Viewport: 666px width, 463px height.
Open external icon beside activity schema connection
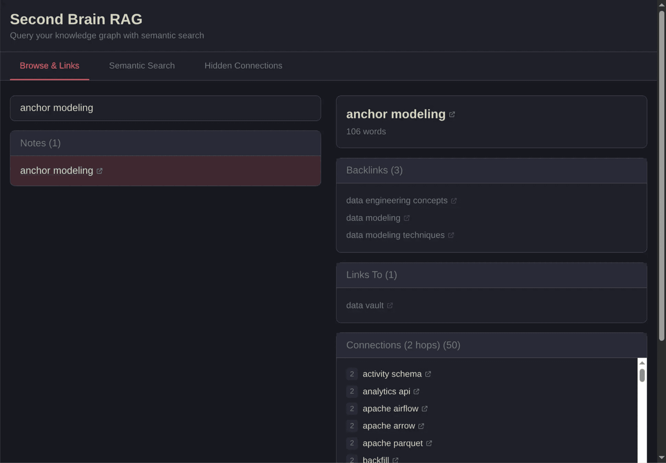[x=428, y=374]
